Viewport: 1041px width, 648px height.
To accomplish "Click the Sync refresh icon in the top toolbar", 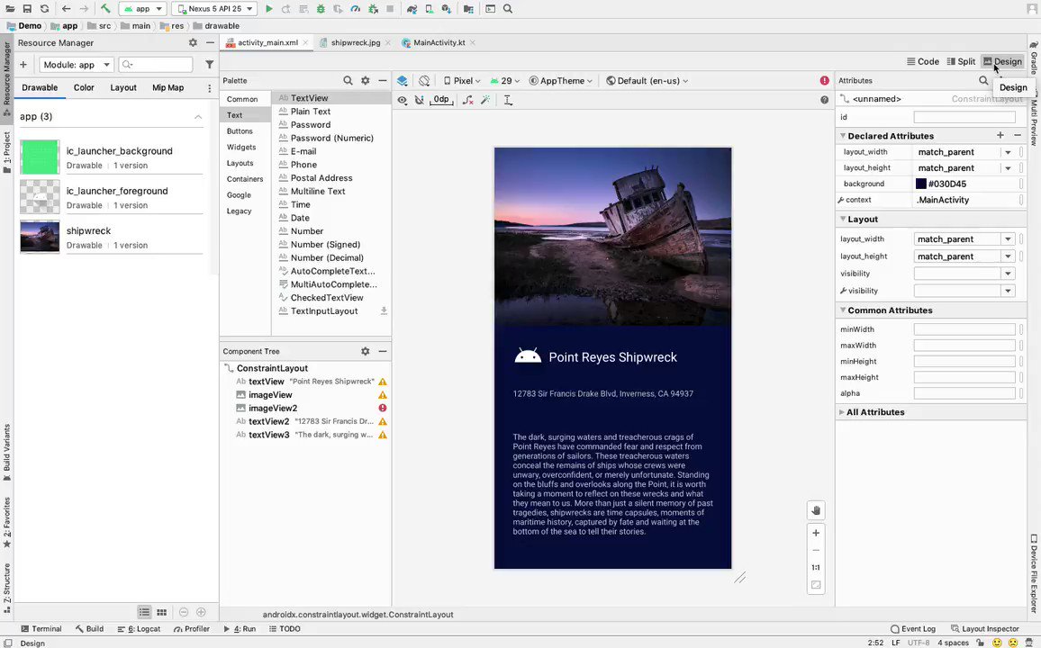I will 44,9.
